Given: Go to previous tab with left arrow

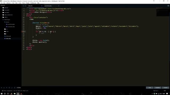Looking at the screenshot, I should (x=23, y=6).
